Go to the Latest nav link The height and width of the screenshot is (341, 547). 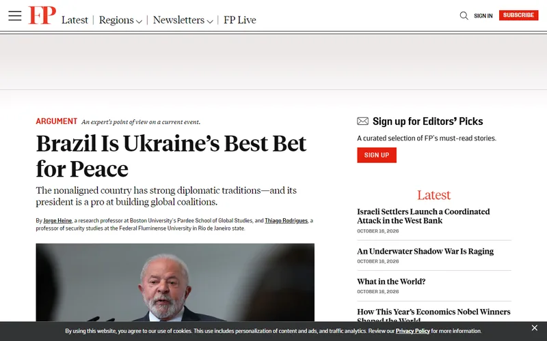[75, 20]
